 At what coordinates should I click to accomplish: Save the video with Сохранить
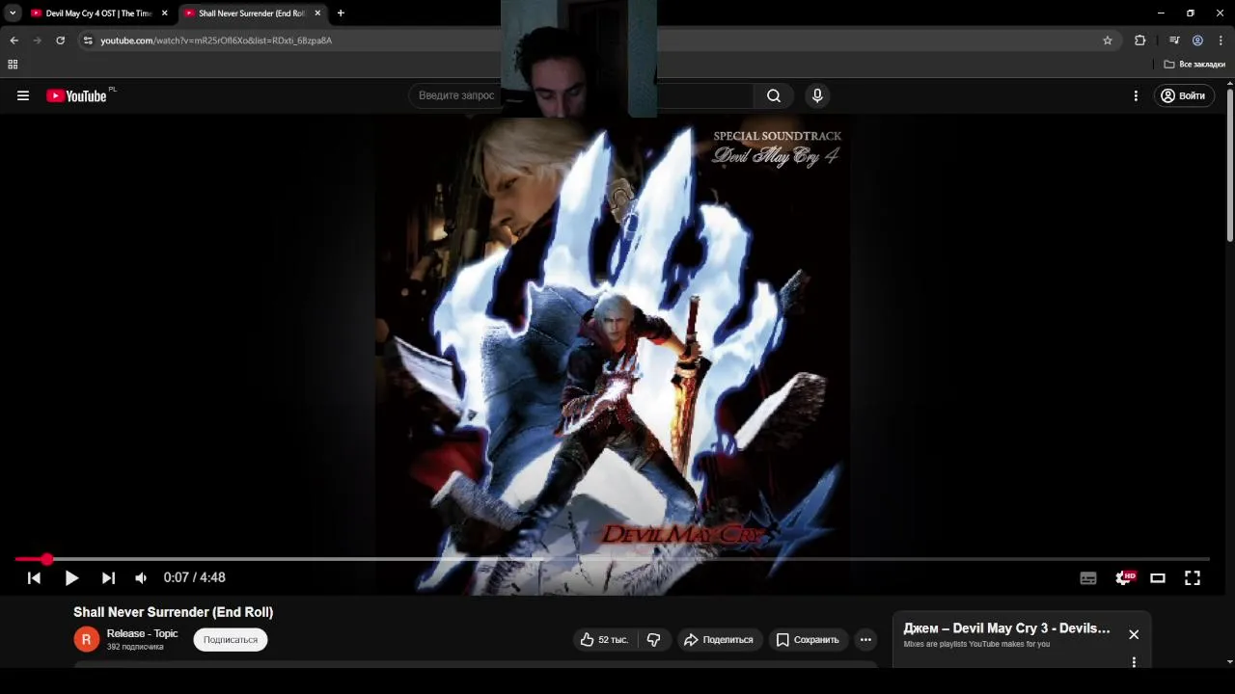tap(809, 639)
